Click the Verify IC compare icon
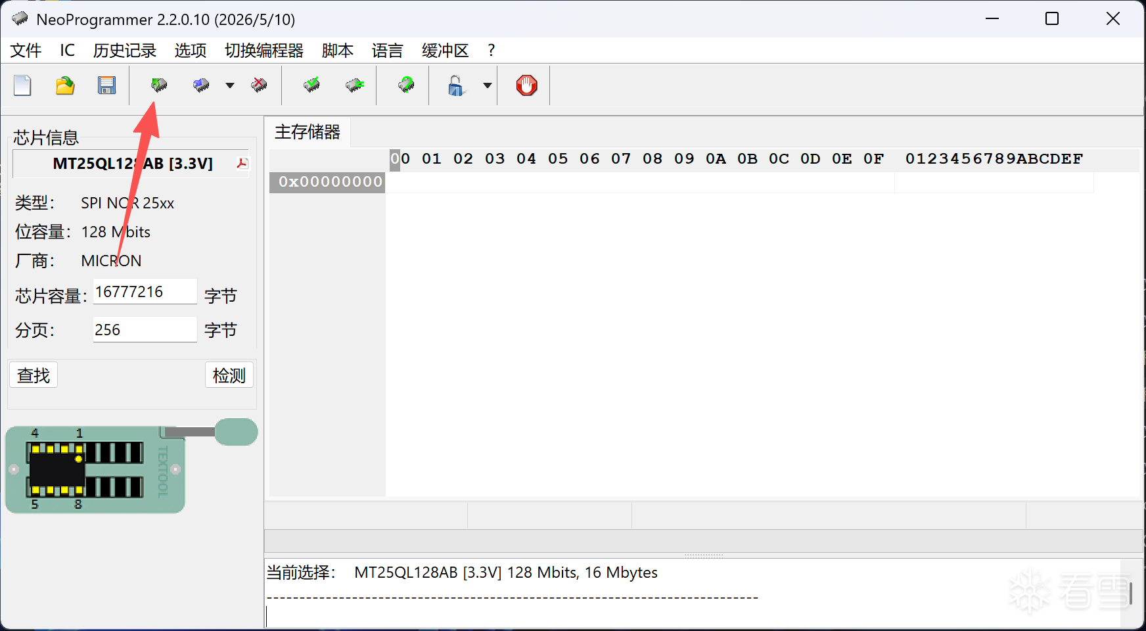Viewport: 1146px width, 631px height. click(355, 85)
